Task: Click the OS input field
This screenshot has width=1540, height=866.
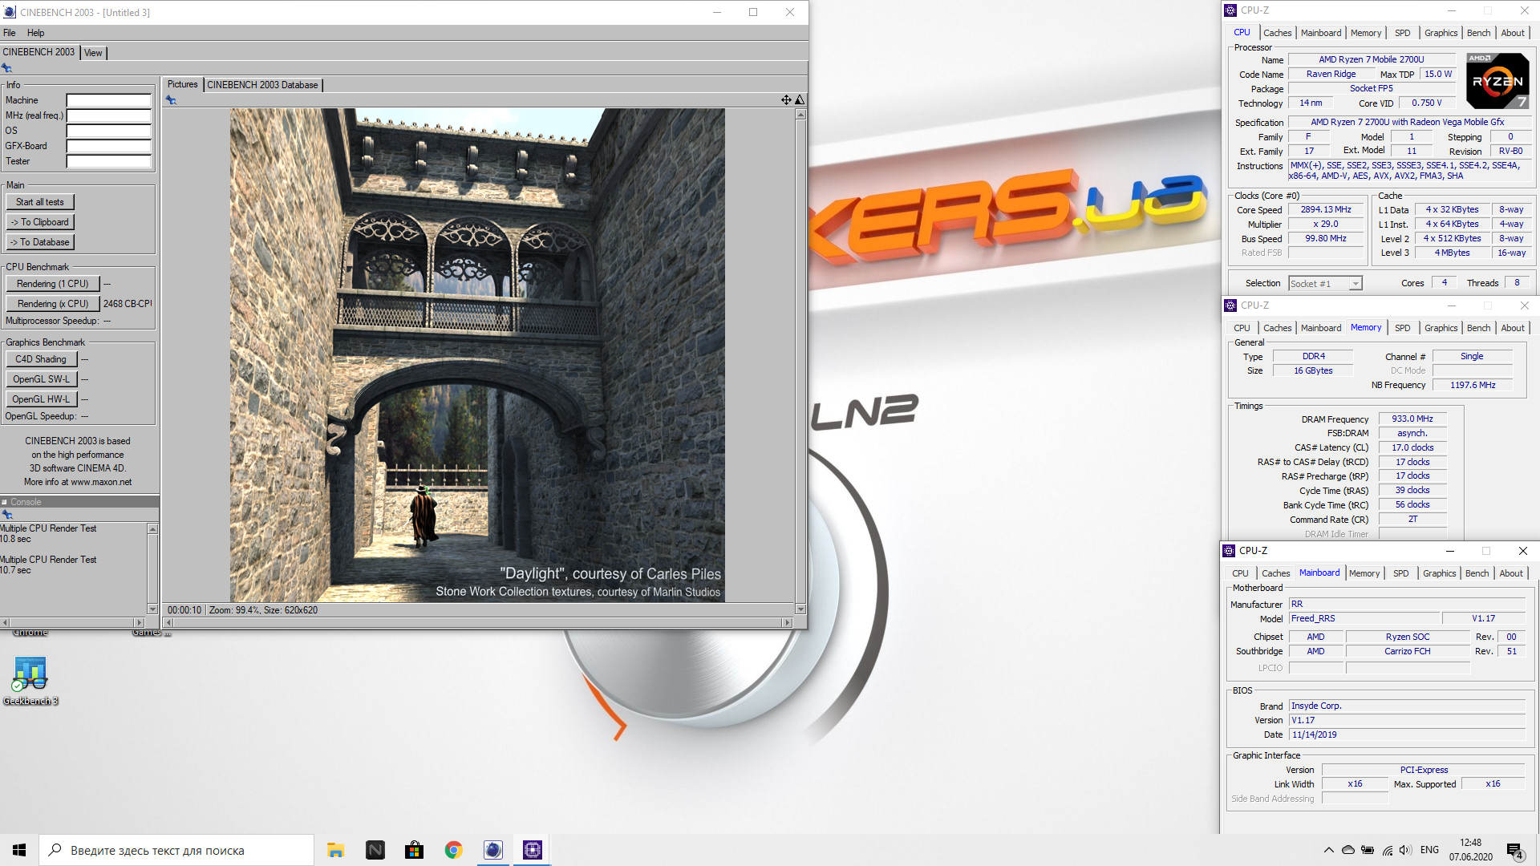Action: (109, 131)
